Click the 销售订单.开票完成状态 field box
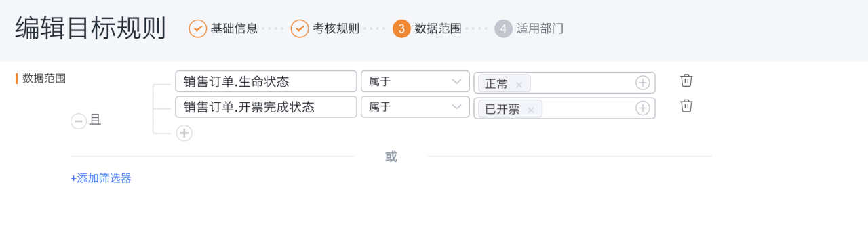The height and width of the screenshot is (248, 868). pos(266,107)
